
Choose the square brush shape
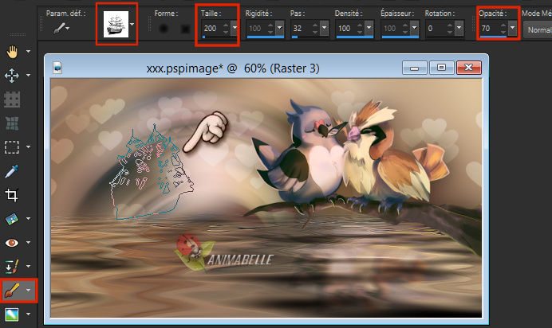click(x=185, y=29)
